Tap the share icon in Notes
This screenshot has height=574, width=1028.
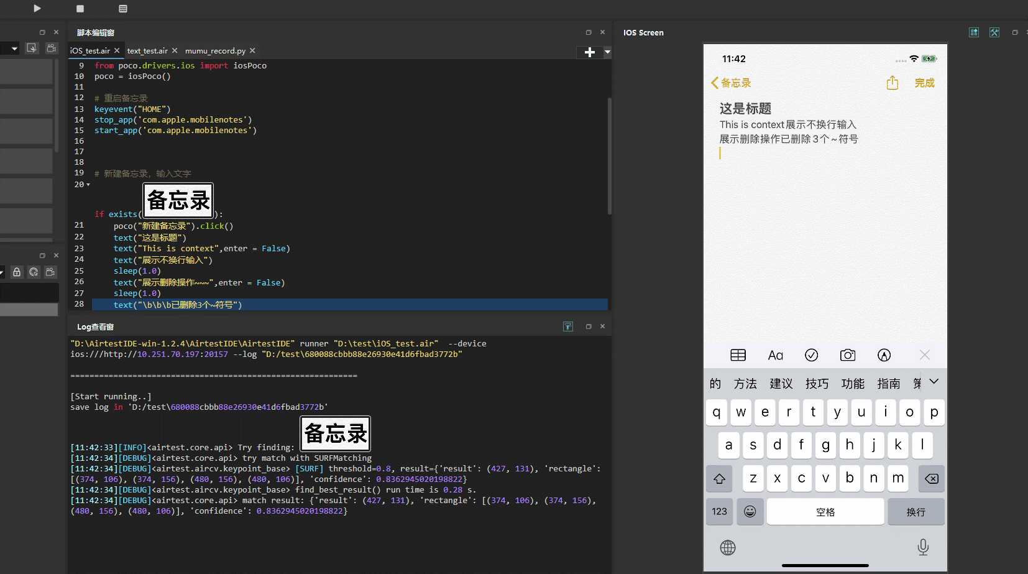pos(893,83)
